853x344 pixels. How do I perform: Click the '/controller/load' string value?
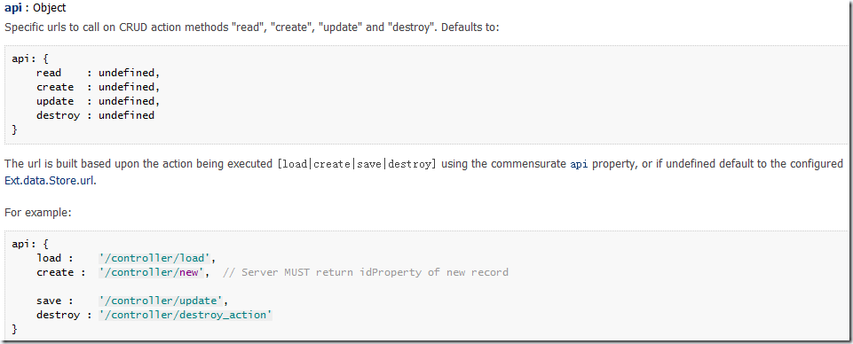pyautogui.click(x=158, y=258)
